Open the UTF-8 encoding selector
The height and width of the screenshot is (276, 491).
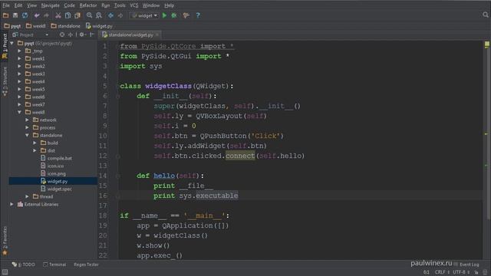461,272
